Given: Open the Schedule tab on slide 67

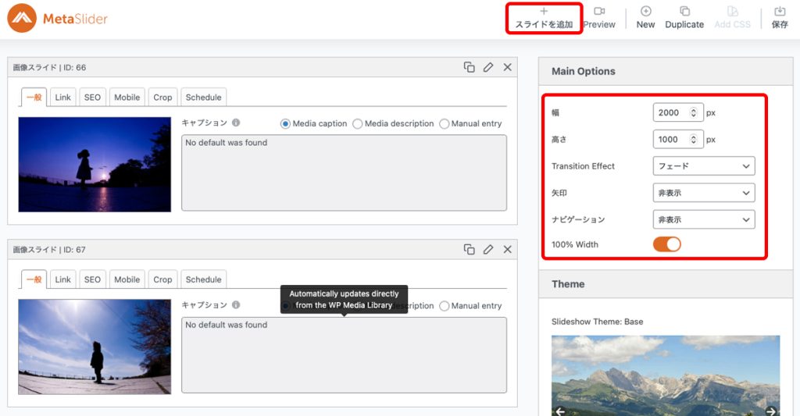Looking at the screenshot, I should [203, 279].
